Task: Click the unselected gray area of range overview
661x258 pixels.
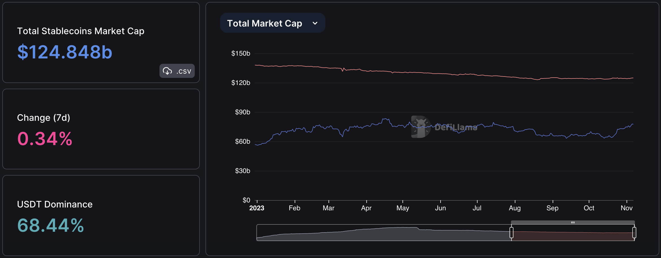Action: (x=384, y=233)
